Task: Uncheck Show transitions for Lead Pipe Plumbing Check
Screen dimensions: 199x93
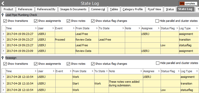Action: (5, 21)
